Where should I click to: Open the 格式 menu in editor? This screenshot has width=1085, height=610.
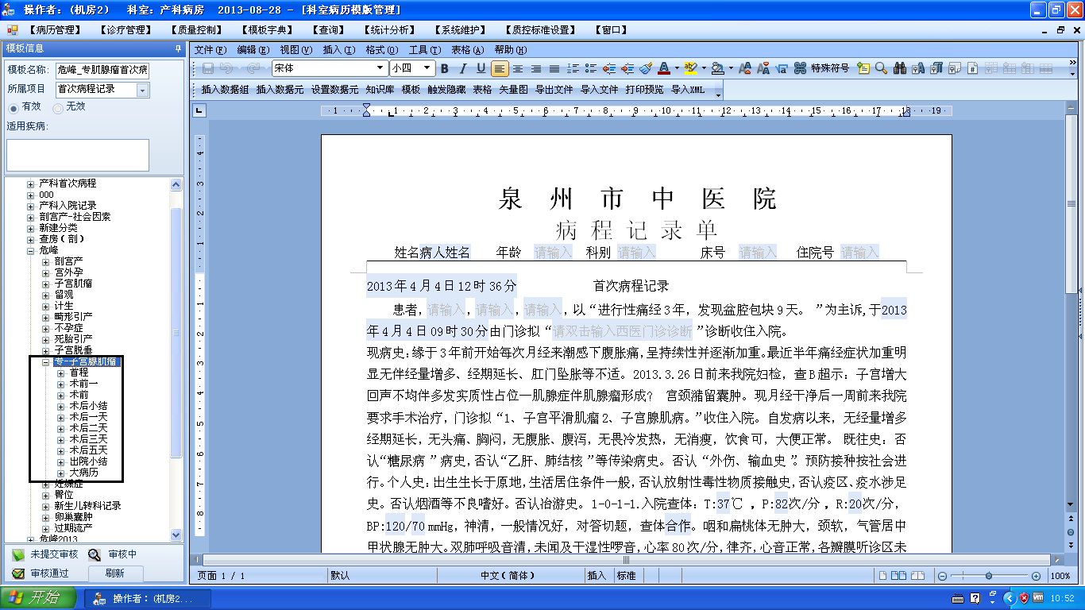(380, 49)
